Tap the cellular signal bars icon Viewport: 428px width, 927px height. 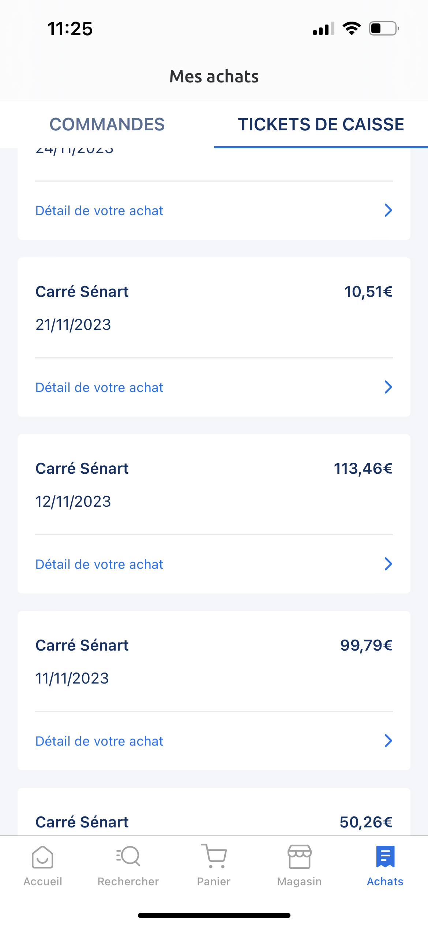coord(323,29)
